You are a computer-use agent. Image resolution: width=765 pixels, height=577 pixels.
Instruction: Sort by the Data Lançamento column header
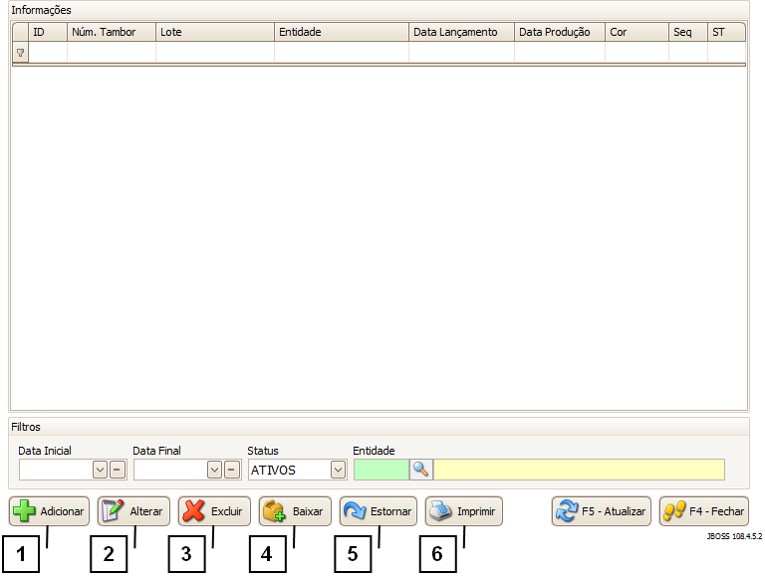click(460, 32)
